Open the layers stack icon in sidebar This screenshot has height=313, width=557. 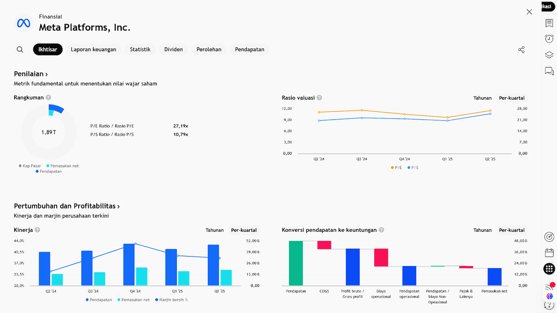[549, 55]
